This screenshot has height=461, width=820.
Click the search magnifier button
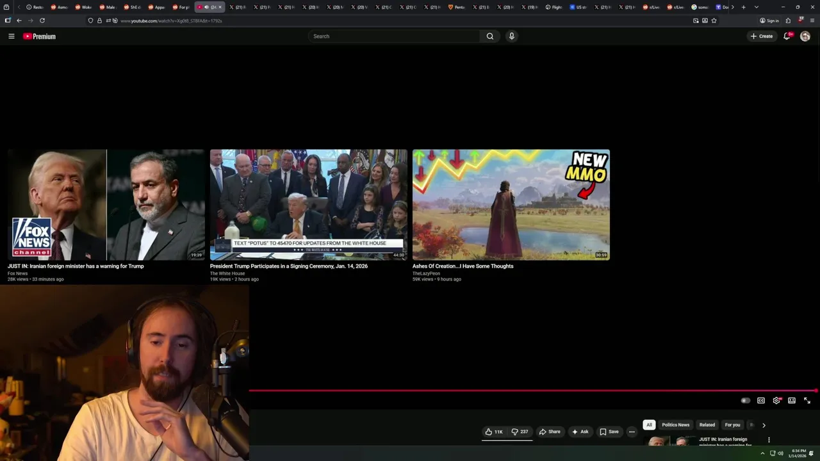point(490,36)
